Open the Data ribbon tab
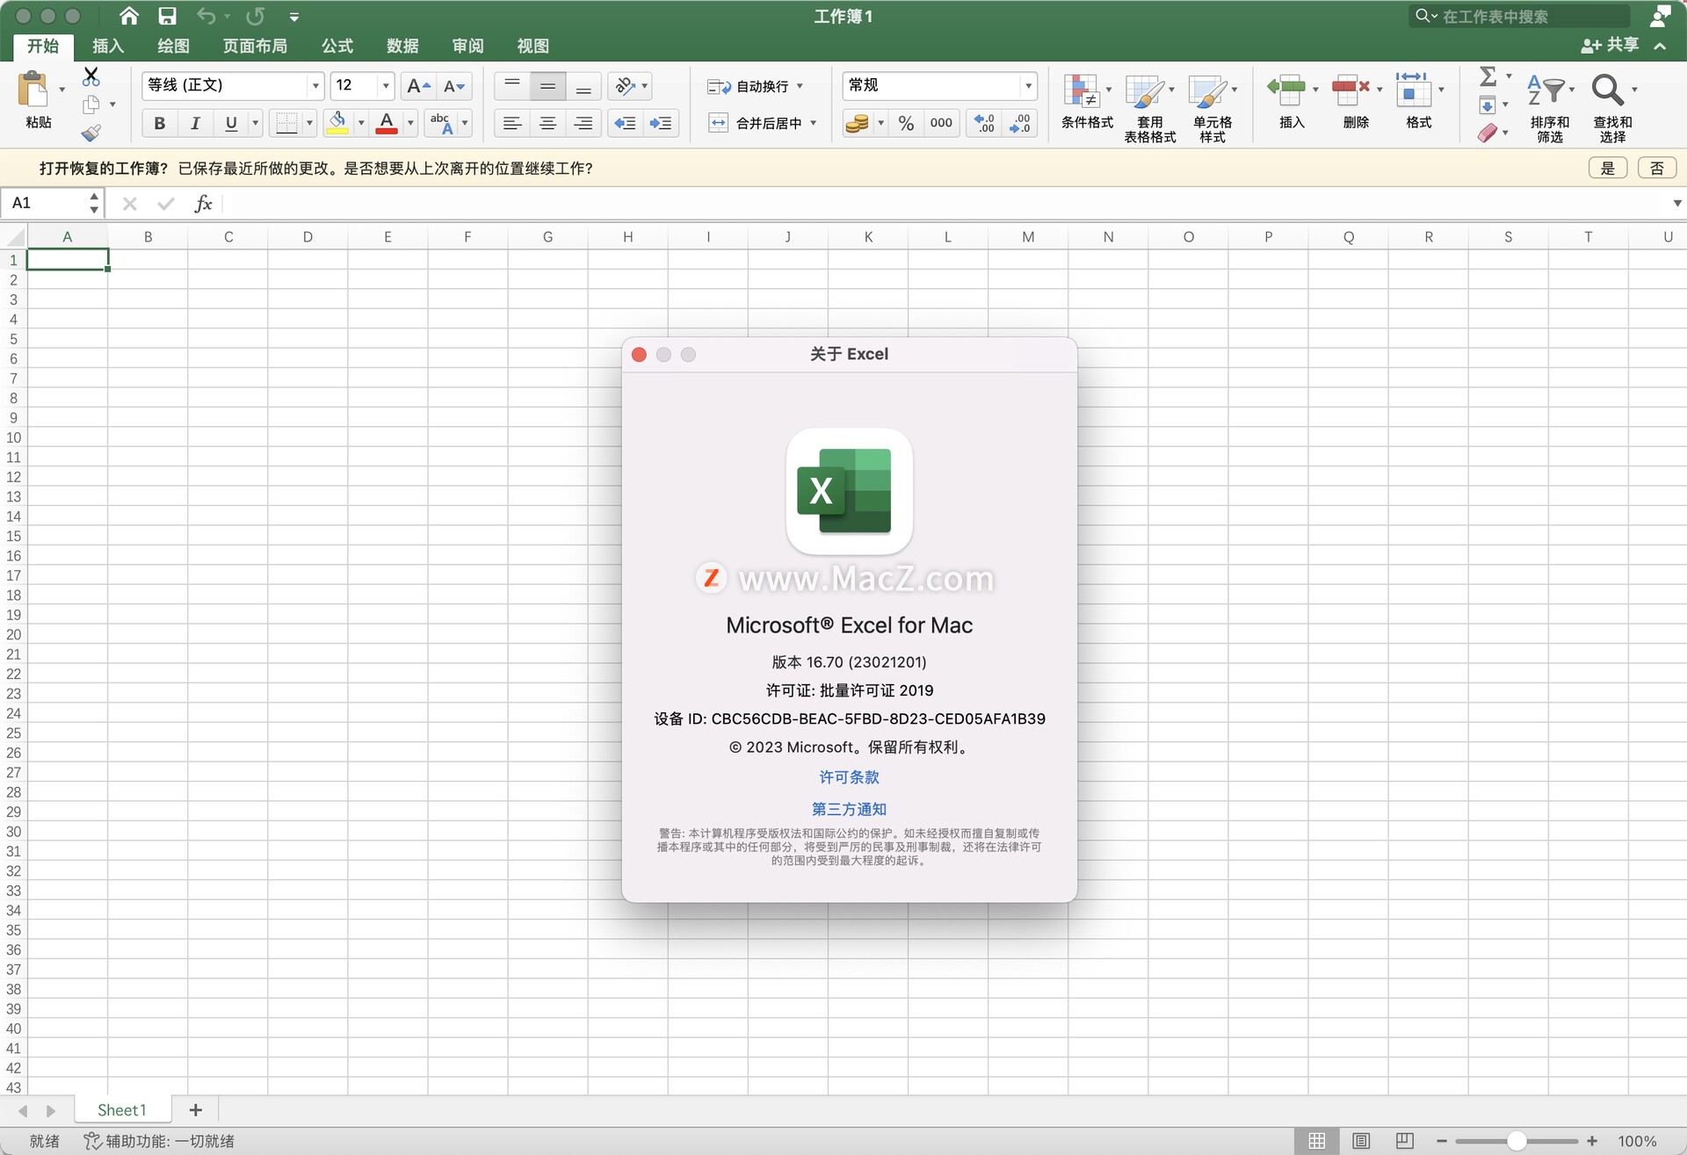 click(x=402, y=46)
